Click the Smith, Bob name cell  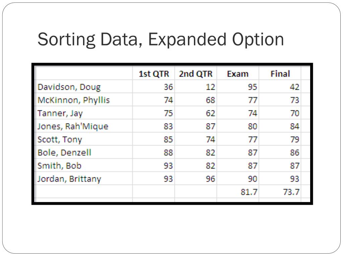(84, 165)
